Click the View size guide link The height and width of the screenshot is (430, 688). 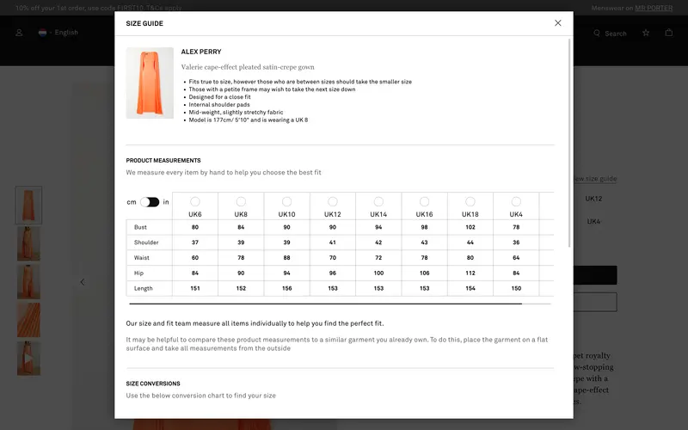595,179
